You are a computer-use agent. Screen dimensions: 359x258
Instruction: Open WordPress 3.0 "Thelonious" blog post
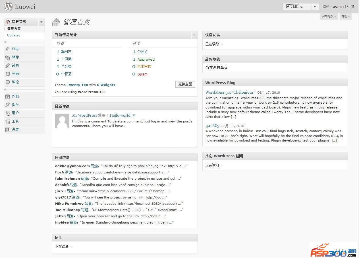coord(231,92)
